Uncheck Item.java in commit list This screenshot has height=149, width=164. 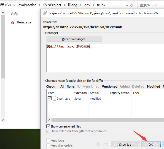[x=50, y=98]
